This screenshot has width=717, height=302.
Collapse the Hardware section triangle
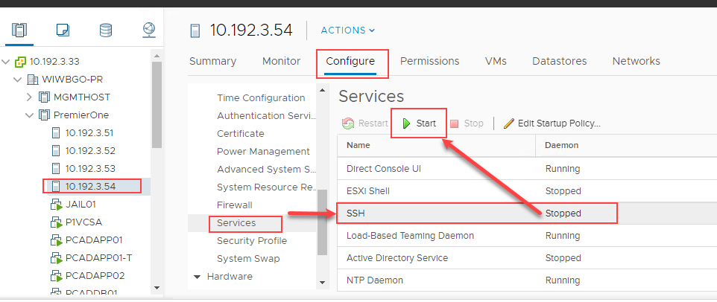198,277
